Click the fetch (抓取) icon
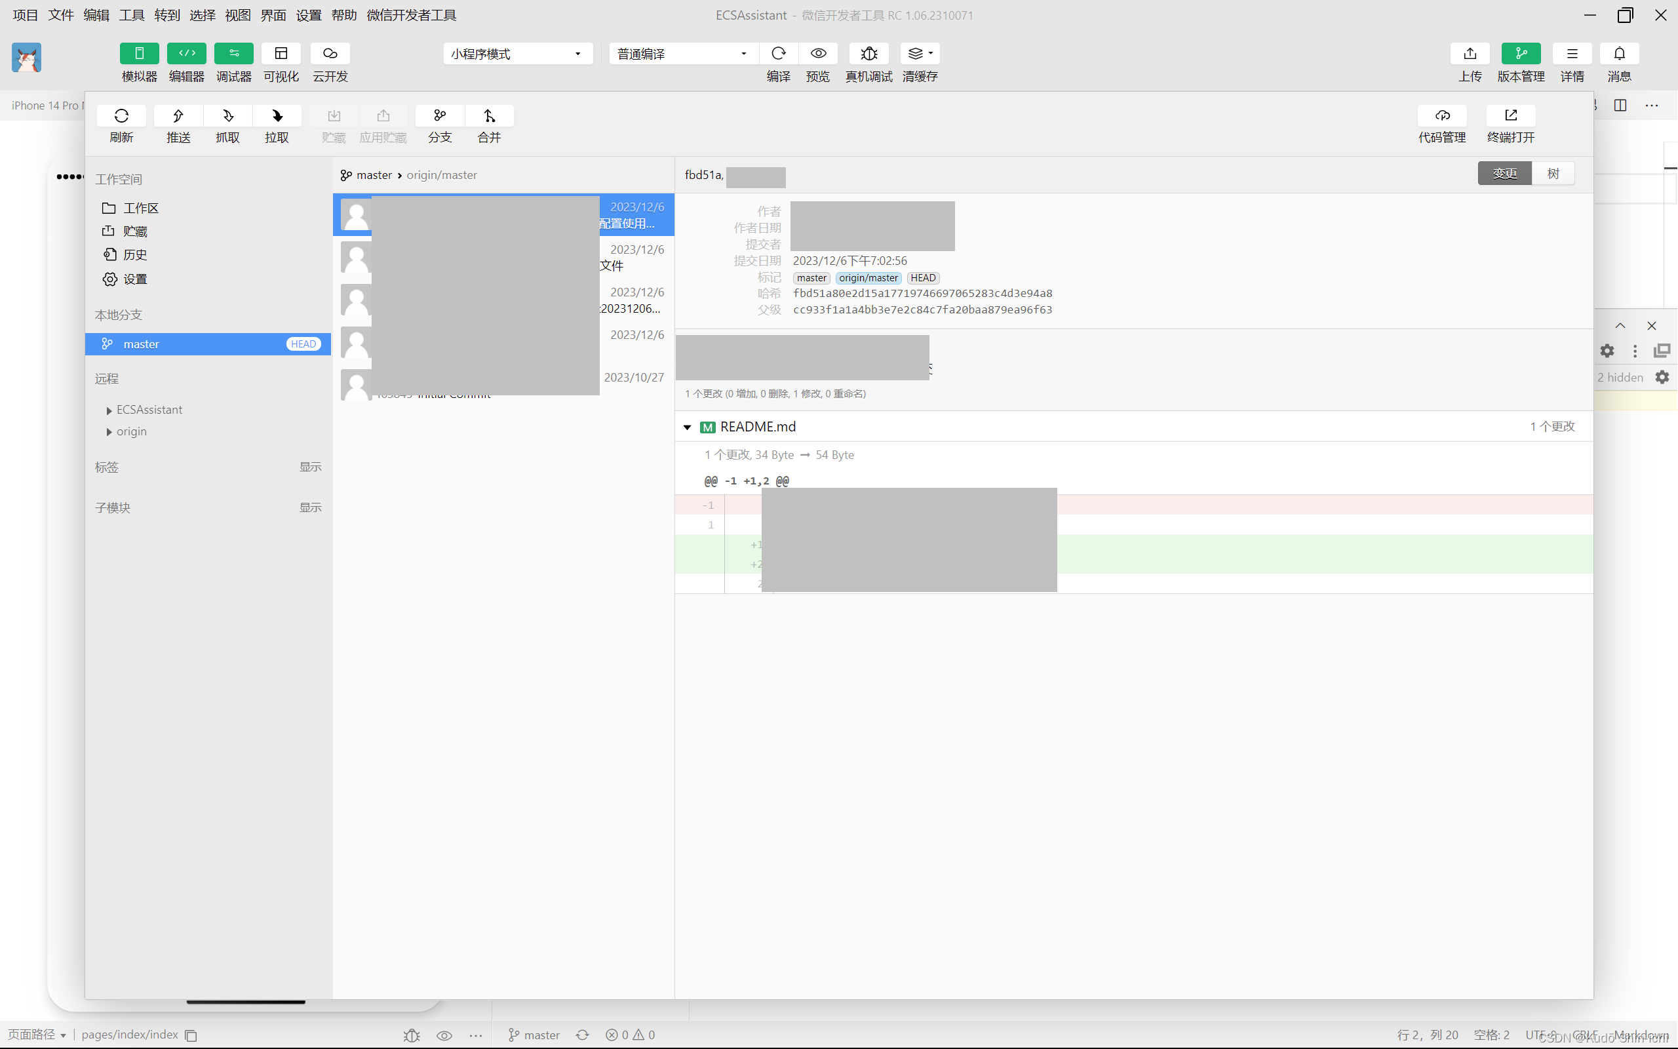 click(227, 116)
